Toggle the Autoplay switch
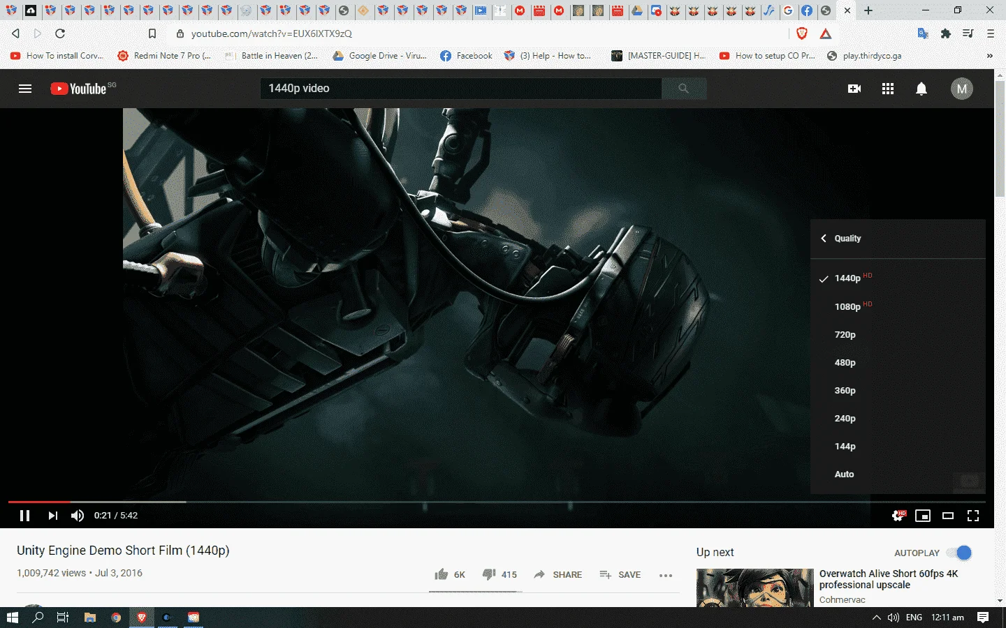The height and width of the screenshot is (628, 1006). pyautogui.click(x=959, y=553)
